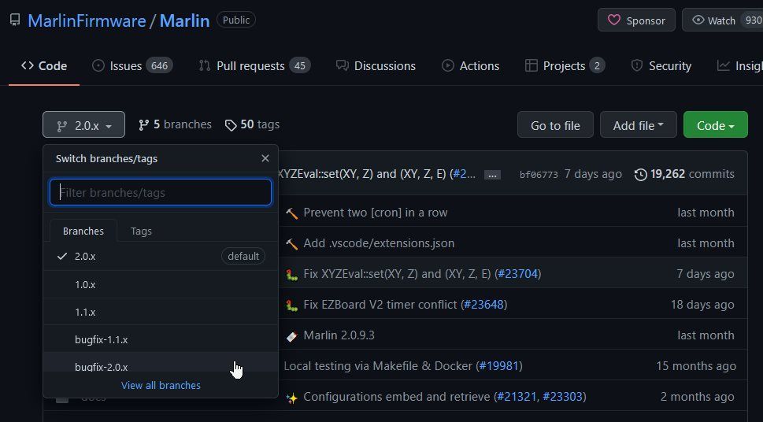Click Local testing via Makefile & Docker commit
Image resolution: width=763 pixels, height=422 pixels.
pos(378,365)
